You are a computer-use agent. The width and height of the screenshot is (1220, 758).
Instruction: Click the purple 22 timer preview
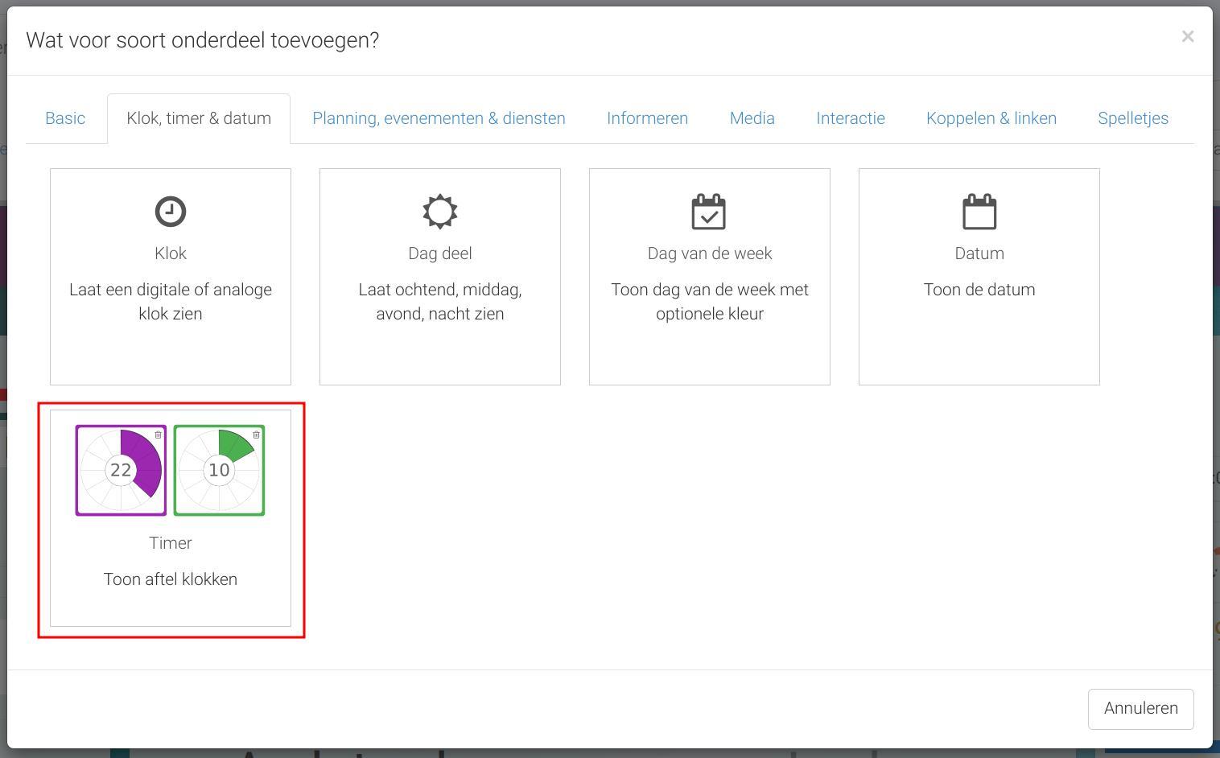(x=121, y=470)
